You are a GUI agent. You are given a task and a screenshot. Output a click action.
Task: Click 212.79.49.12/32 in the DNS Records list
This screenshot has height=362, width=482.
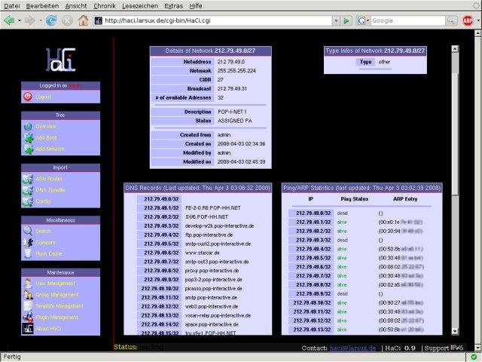point(160,307)
